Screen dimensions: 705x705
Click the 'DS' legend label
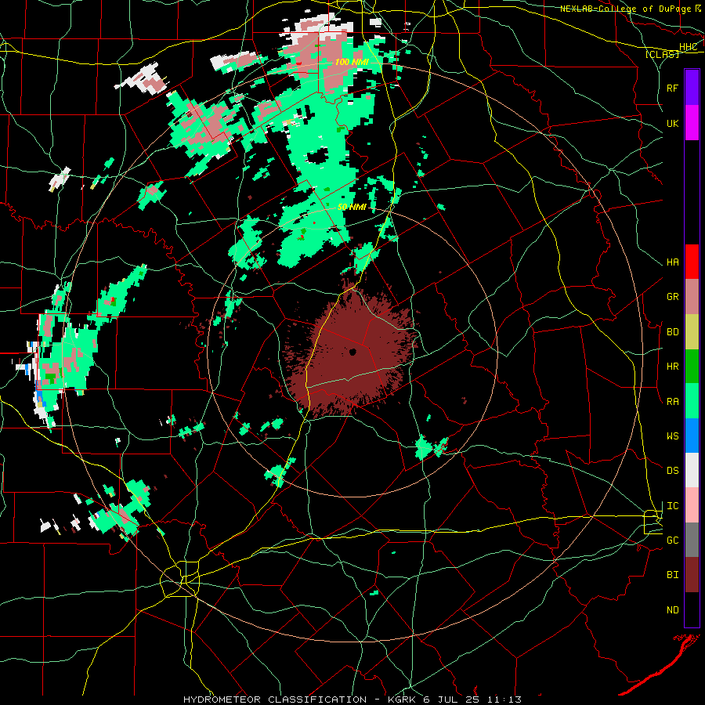673,471
